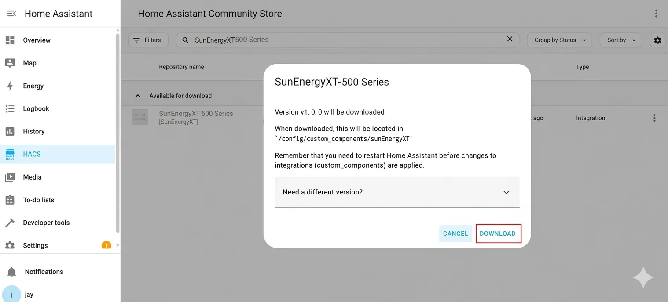This screenshot has height=302, width=668.
Task: Open the top-right overflow menu
Action: [x=656, y=14]
